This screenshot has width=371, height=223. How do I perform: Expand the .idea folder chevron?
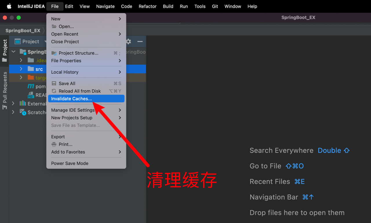21,60
